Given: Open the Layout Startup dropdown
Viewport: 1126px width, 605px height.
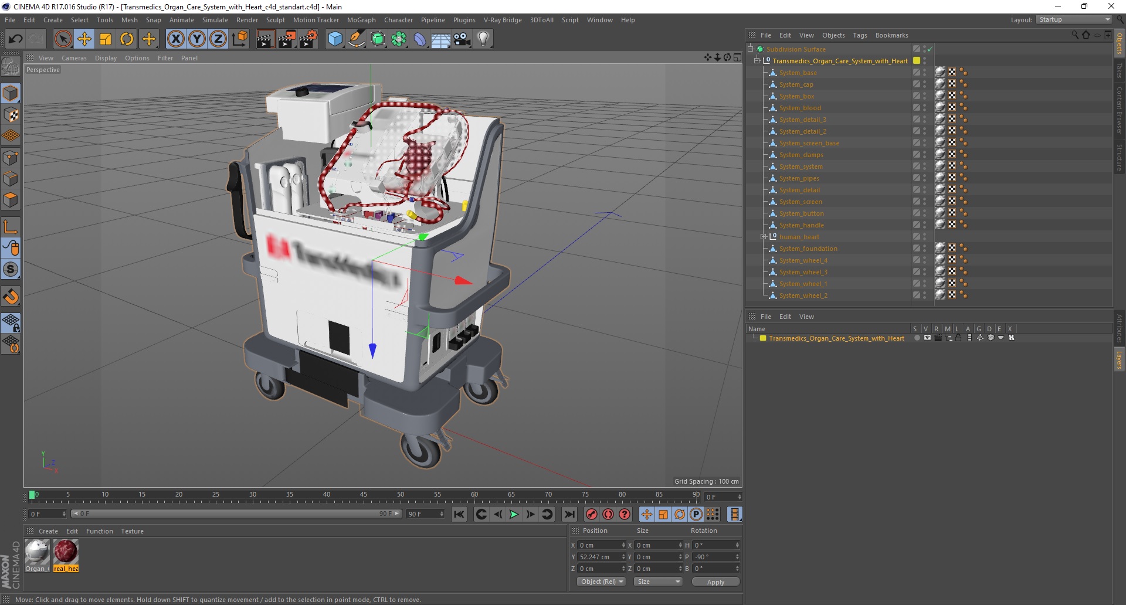Looking at the screenshot, I should (1074, 20).
